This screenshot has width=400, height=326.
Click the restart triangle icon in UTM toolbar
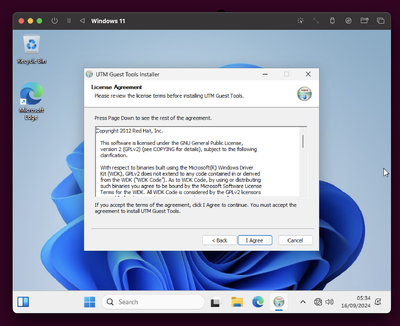pos(82,21)
